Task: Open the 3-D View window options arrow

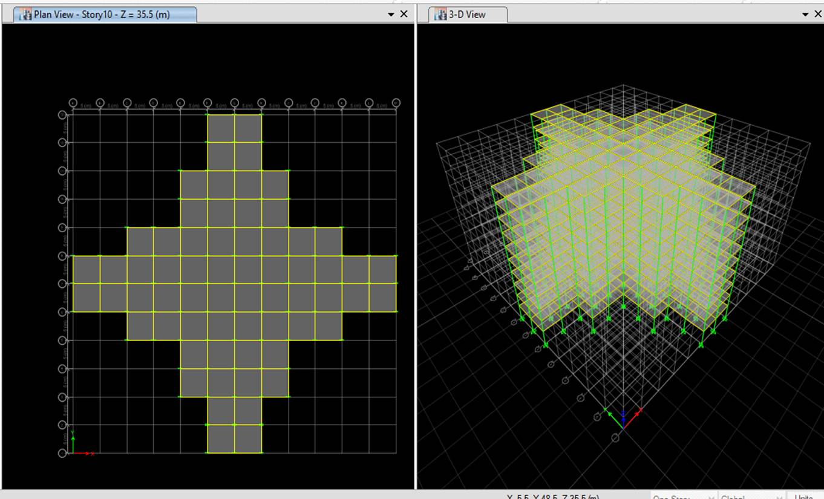Action: click(x=805, y=15)
